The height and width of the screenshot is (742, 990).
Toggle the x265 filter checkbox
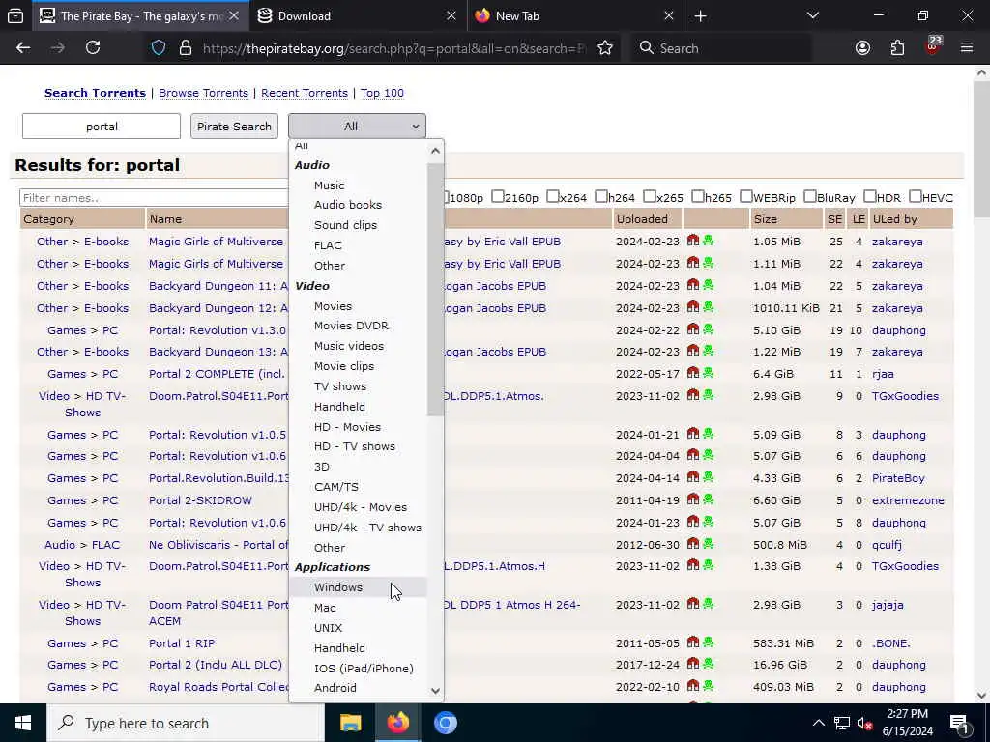pyautogui.click(x=649, y=196)
